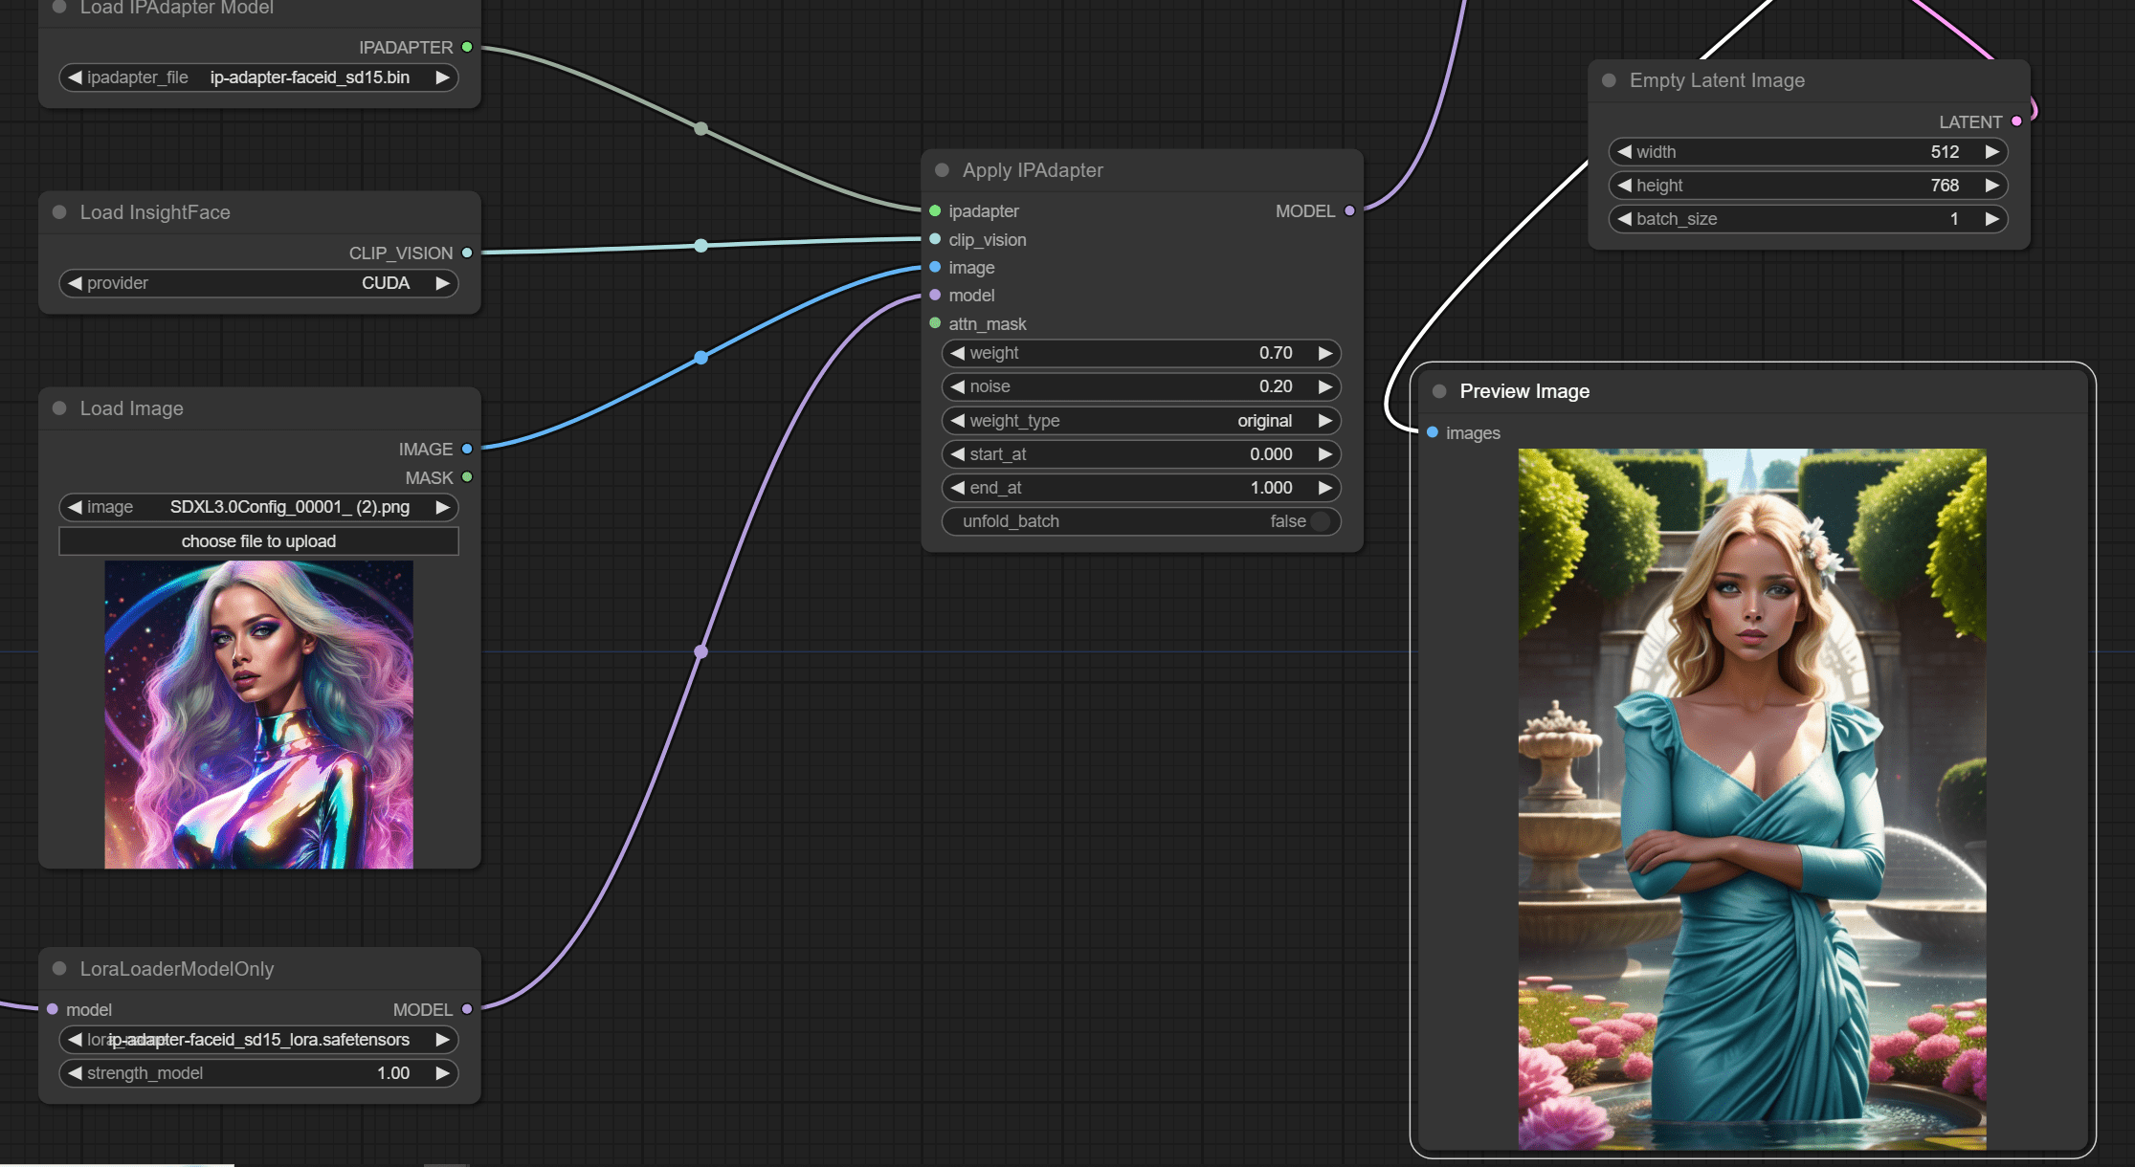This screenshot has height=1167, width=2135.
Task: Toggle the unfold_batch switch
Action: point(1321,521)
